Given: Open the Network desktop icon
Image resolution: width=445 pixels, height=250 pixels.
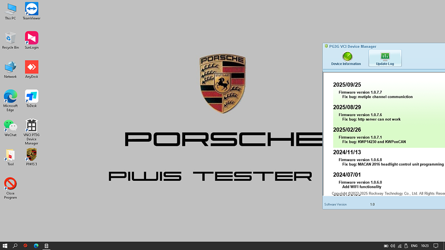Looking at the screenshot, I should tap(10, 68).
